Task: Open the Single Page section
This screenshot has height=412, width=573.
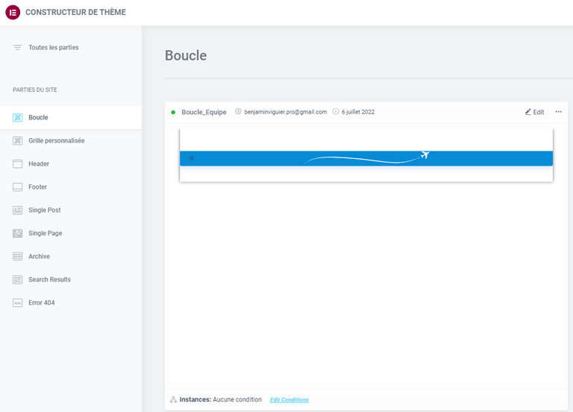Action: [45, 234]
